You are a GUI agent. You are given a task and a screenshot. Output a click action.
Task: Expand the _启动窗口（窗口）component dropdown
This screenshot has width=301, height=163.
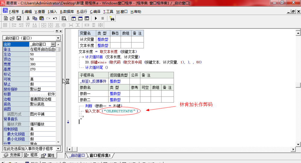(58, 38)
